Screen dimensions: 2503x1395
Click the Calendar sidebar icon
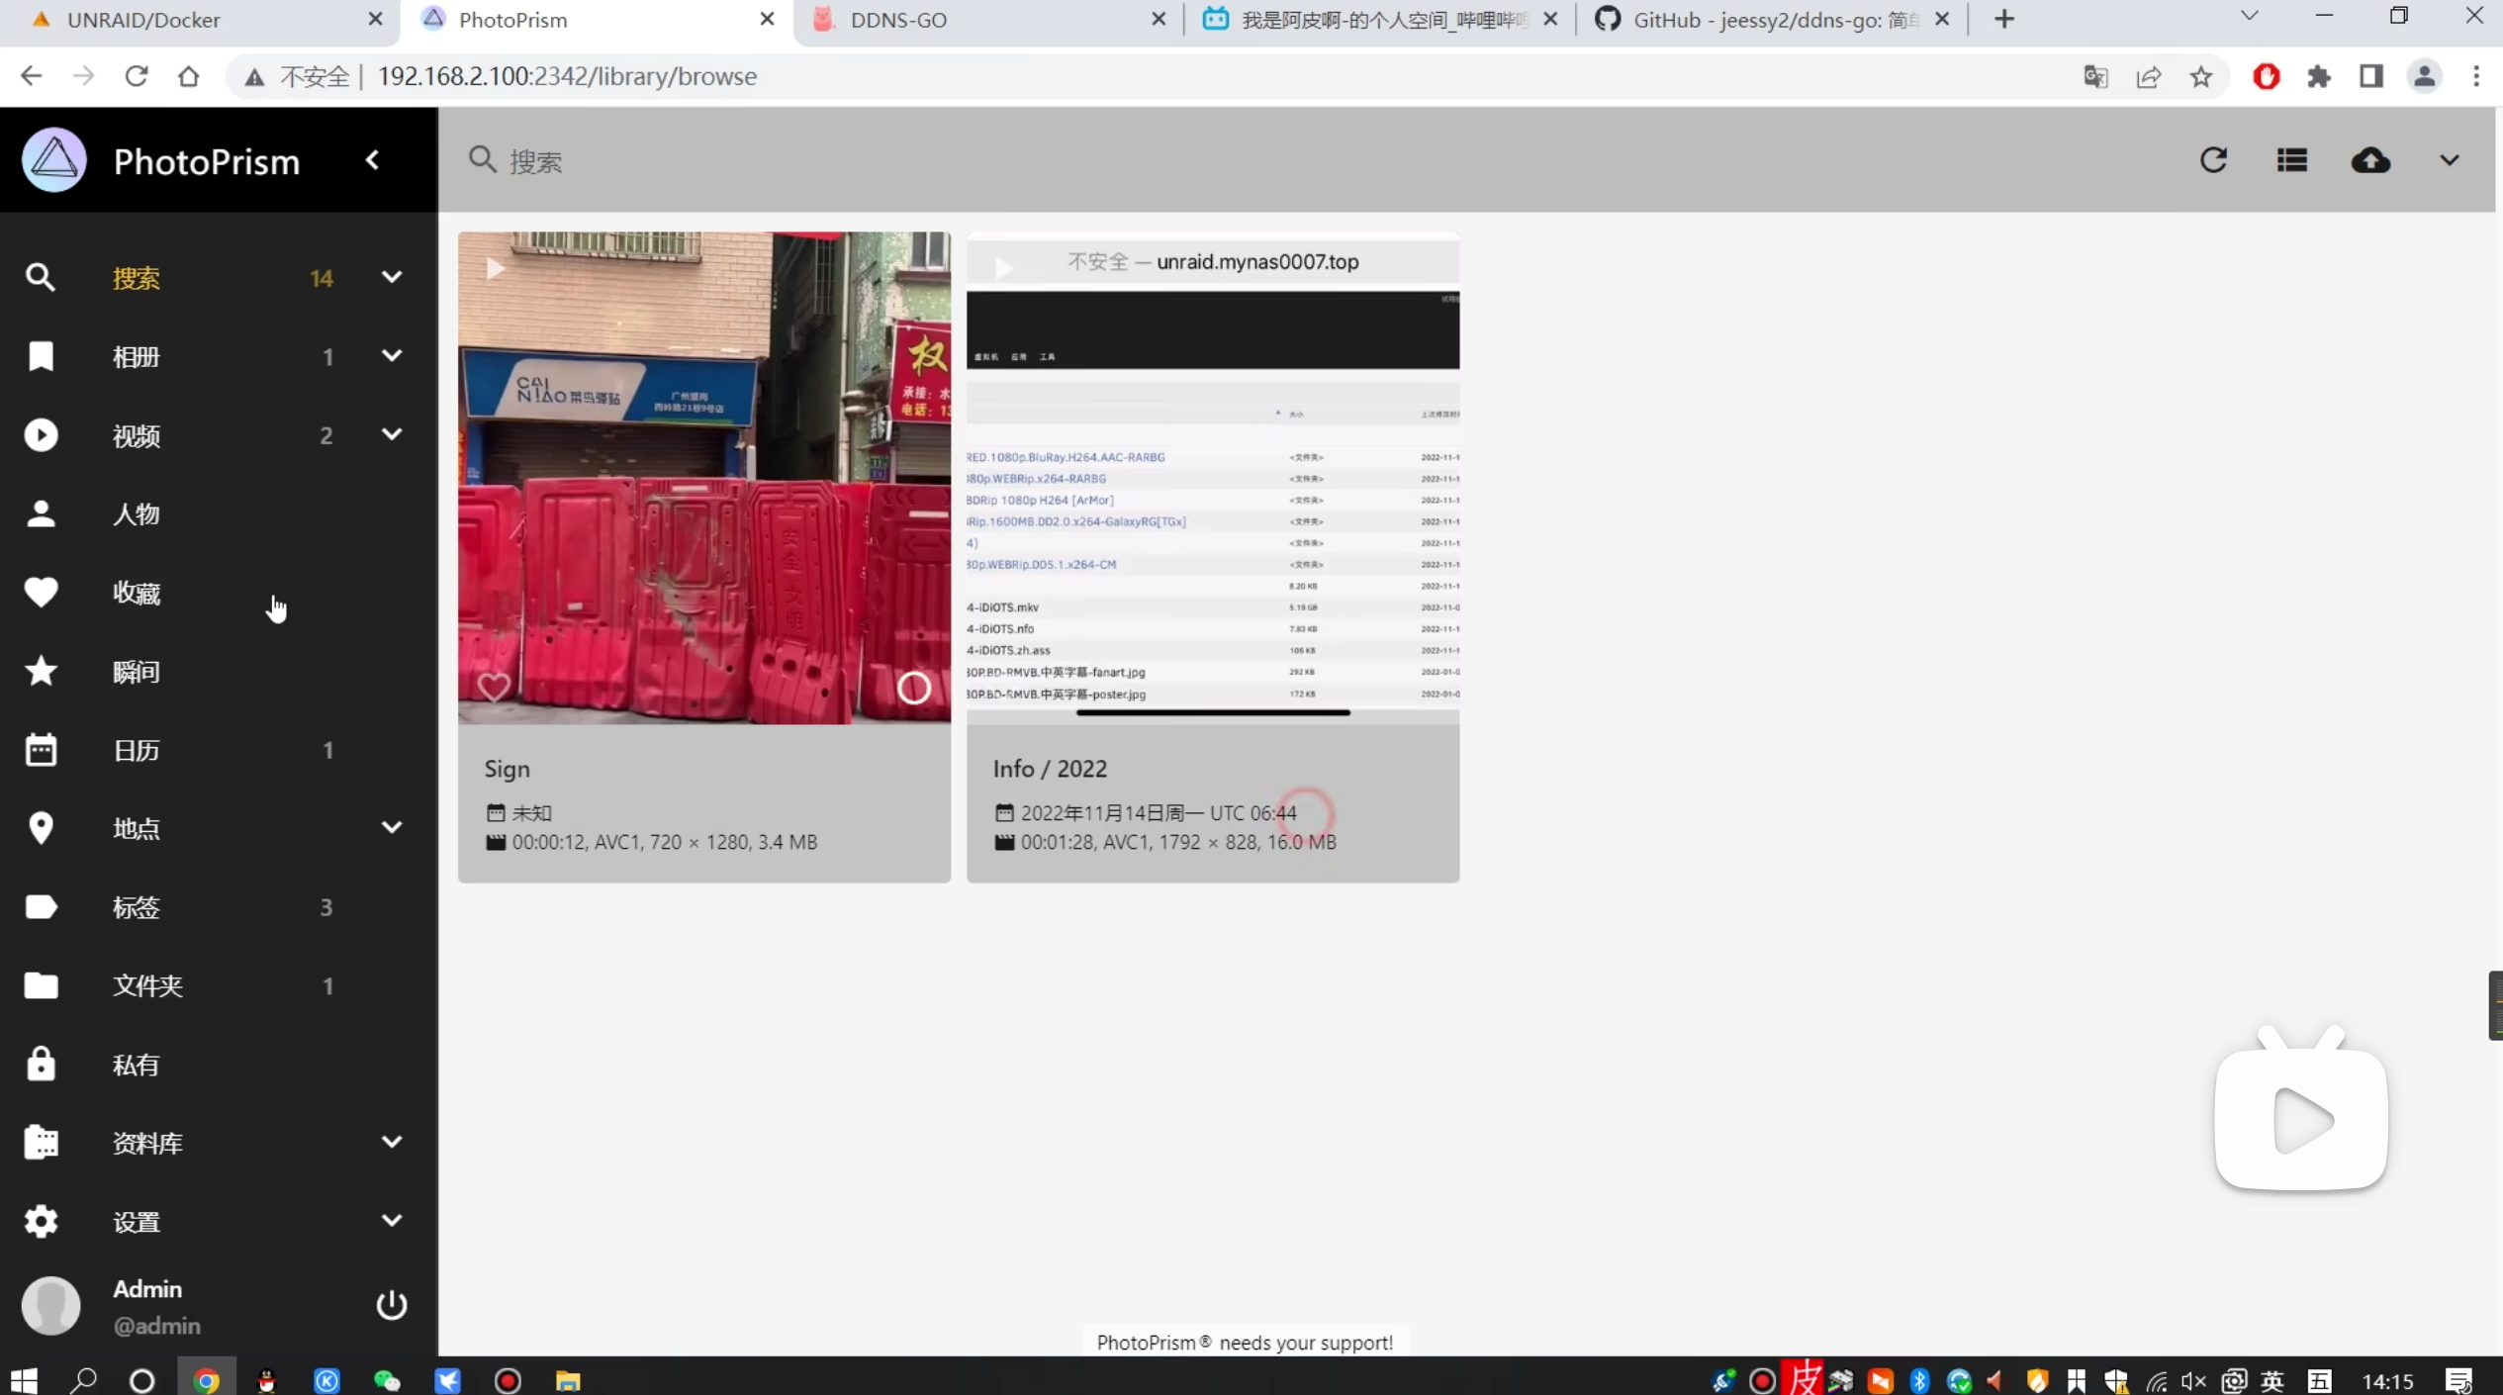(41, 750)
